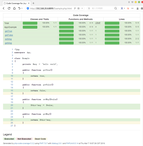Click the Executed legend swatch
The width and height of the screenshot is (143, 146).
(9, 139)
